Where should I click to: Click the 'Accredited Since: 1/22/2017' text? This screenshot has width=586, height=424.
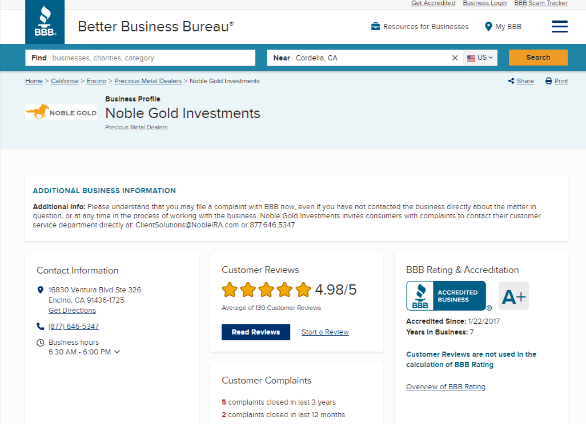(453, 321)
